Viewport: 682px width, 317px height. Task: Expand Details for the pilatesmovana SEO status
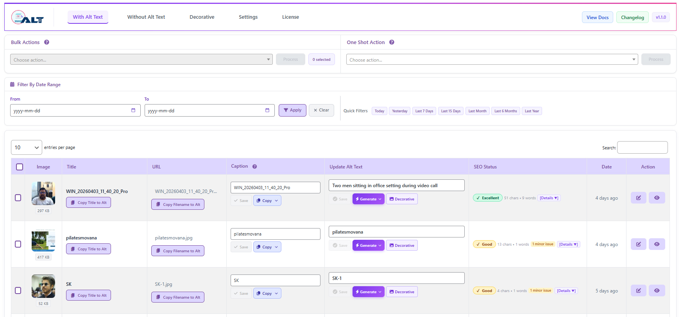[x=568, y=244]
